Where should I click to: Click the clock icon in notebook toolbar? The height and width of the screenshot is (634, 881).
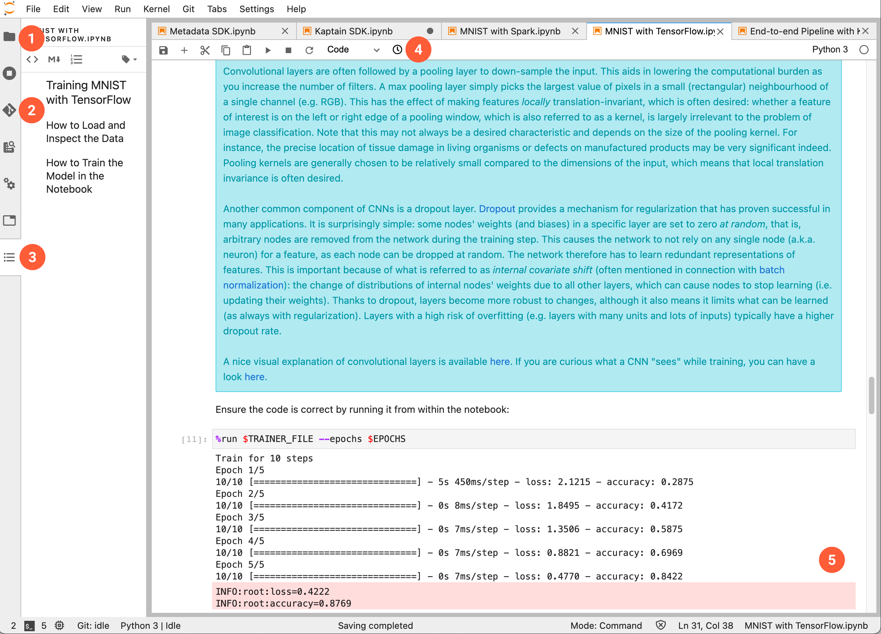click(397, 50)
